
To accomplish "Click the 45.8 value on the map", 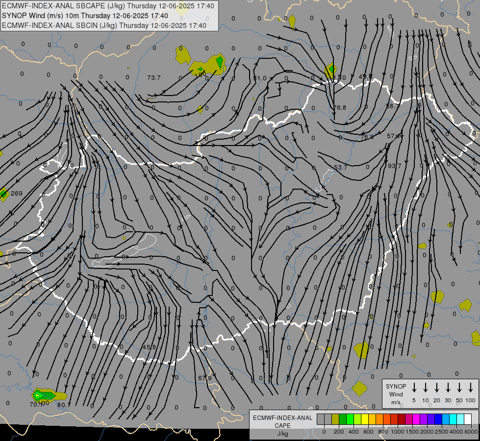I will [149, 347].
